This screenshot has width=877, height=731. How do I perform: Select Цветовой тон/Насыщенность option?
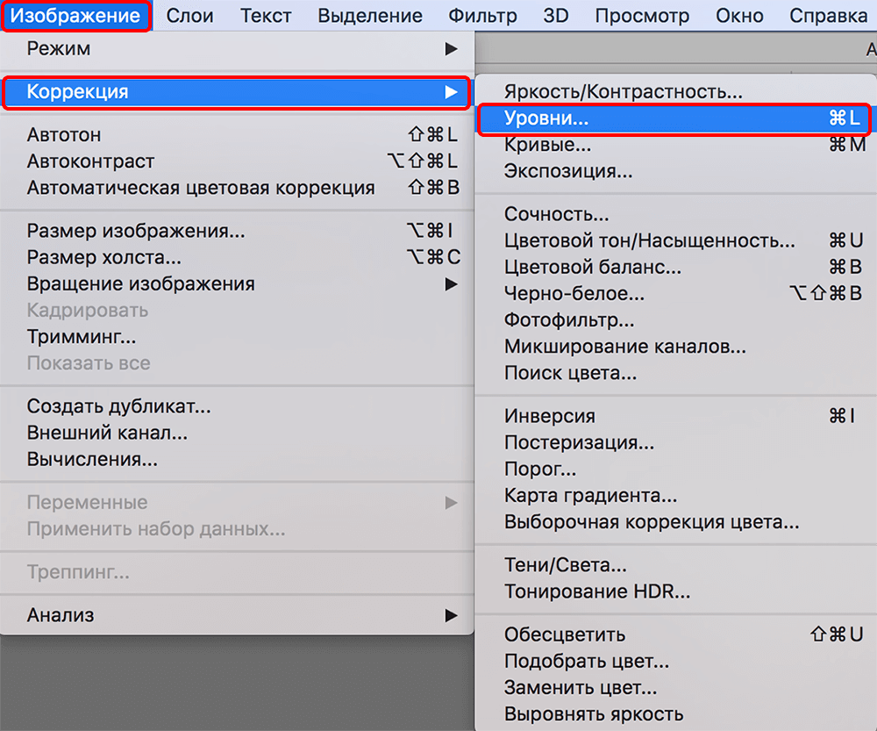pos(649,240)
